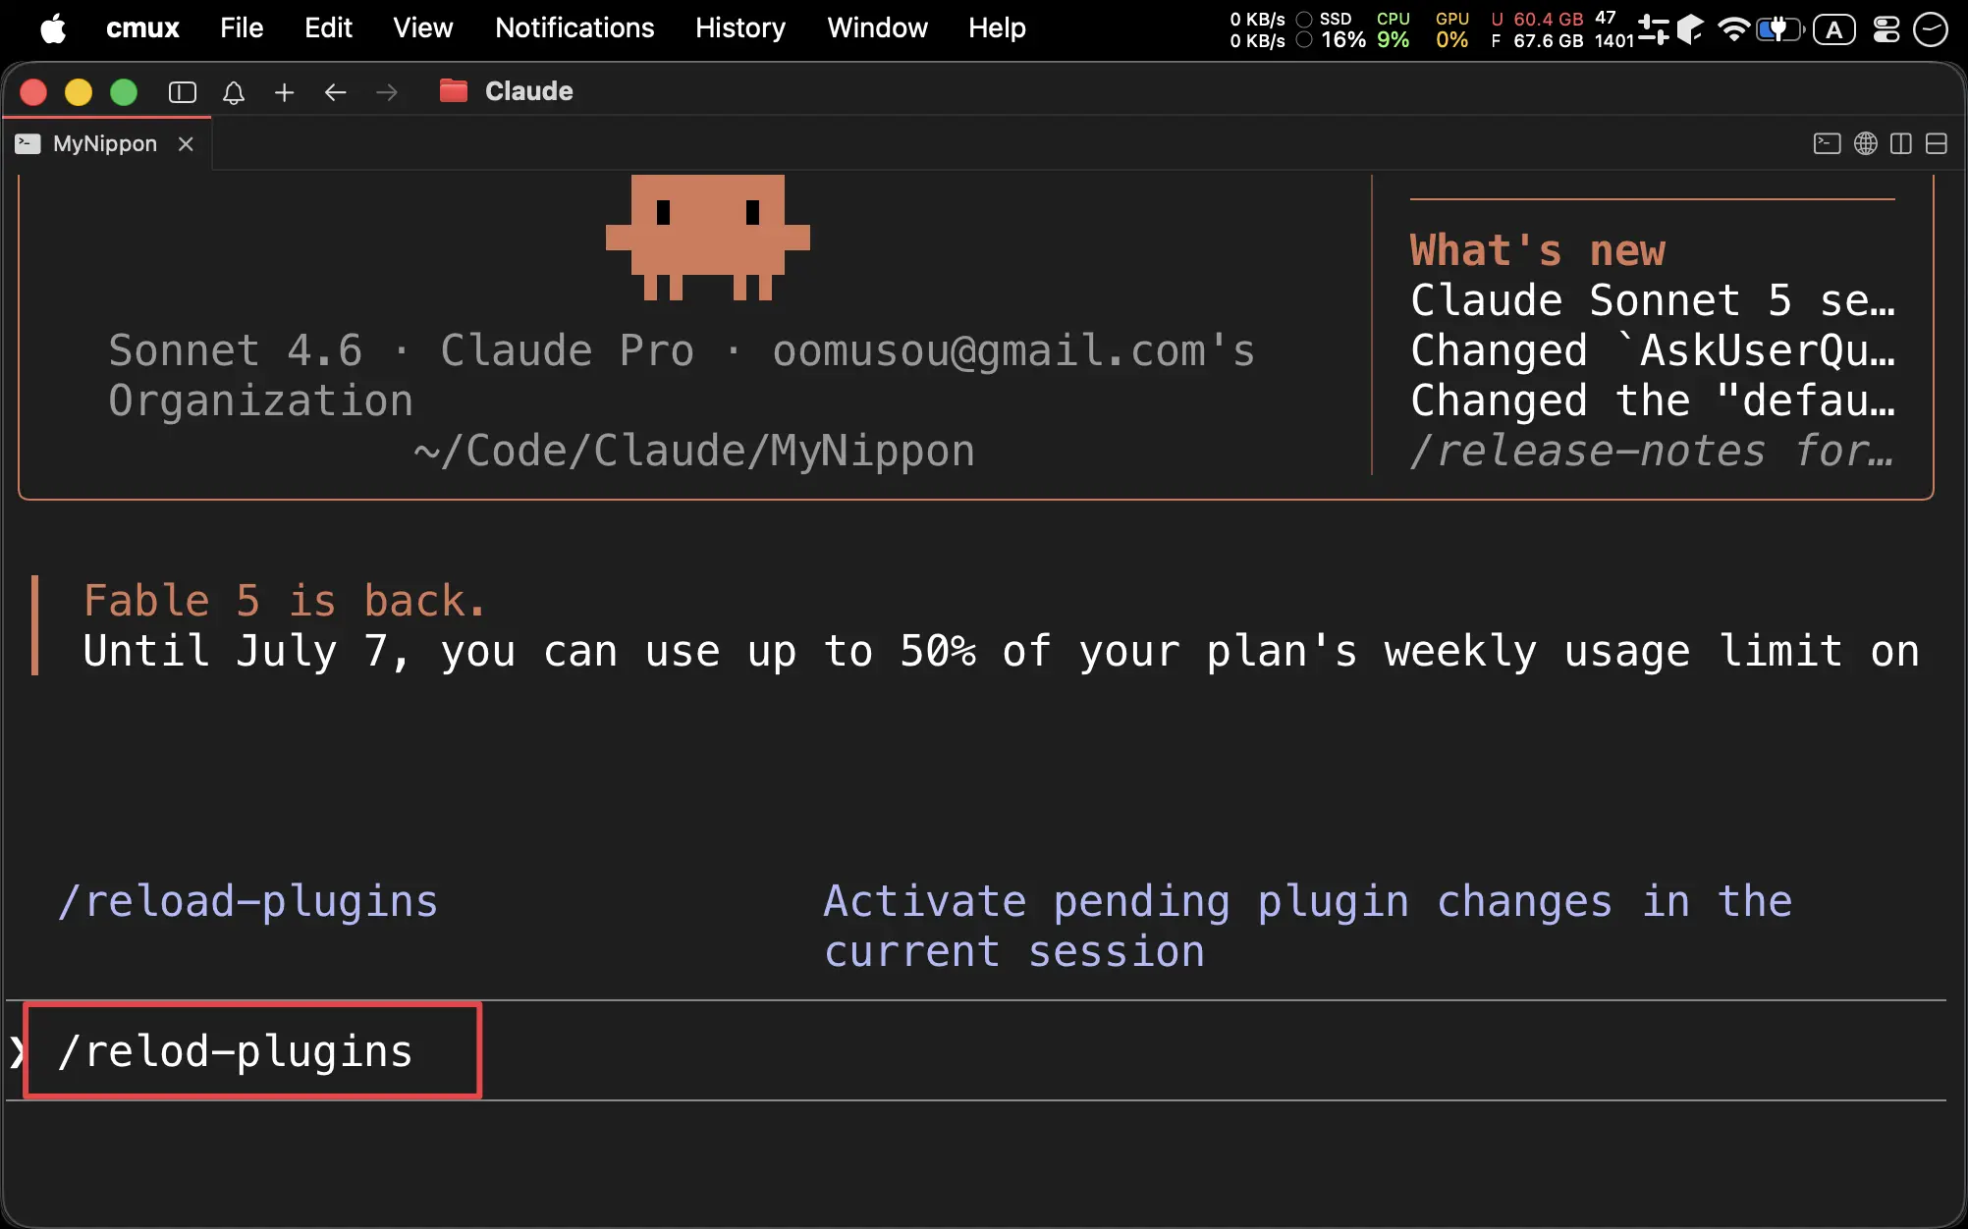The image size is (1968, 1229).
Task: Split pane horizontally using the rows icon
Action: [x=1937, y=144]
